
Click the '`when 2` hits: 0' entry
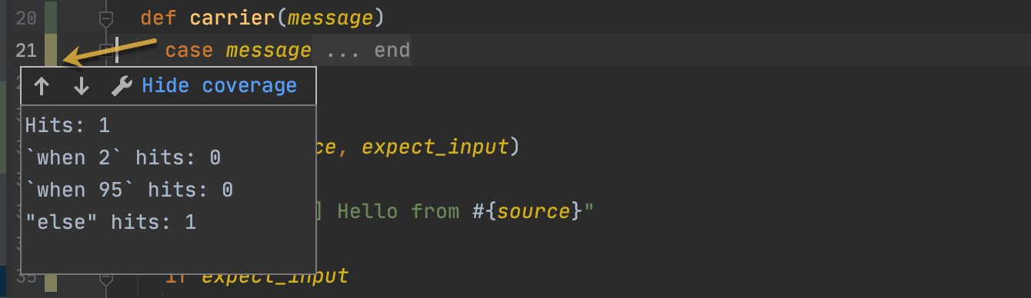coord(123,158)
